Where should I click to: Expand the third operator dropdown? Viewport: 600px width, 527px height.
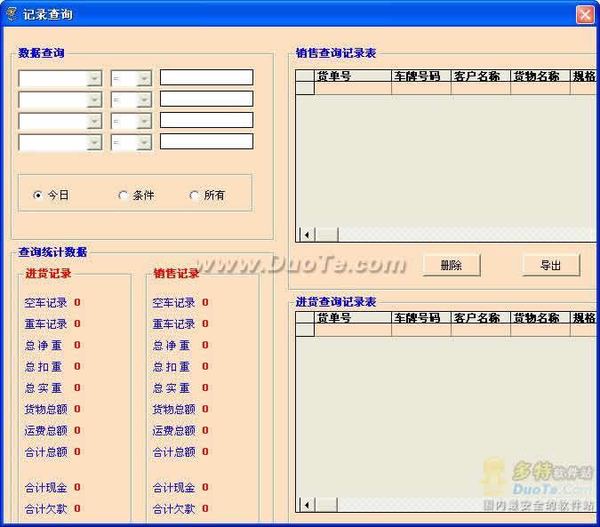[144, 121]
